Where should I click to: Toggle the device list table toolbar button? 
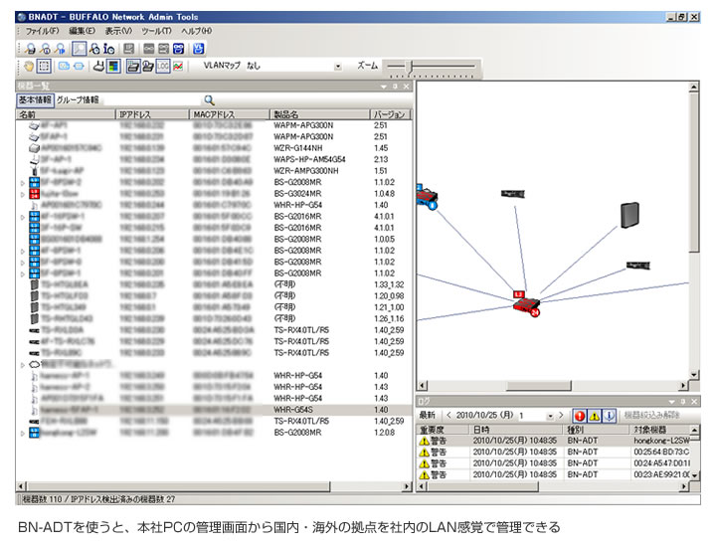coord(134,67)
